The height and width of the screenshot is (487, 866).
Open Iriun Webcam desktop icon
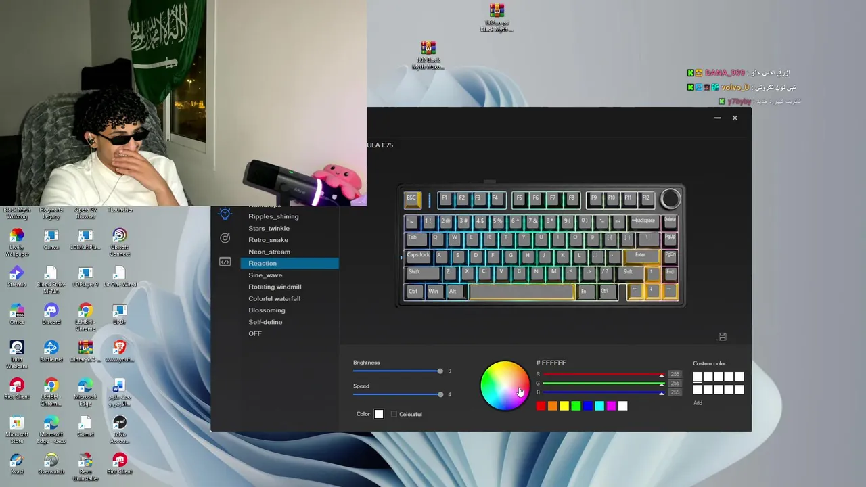(x=17, y=355)
